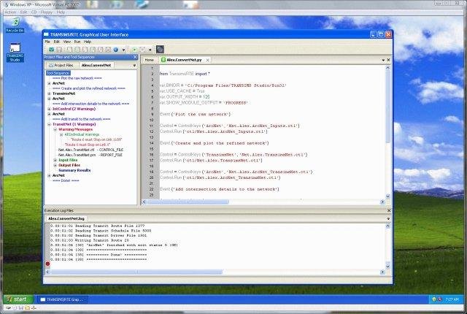Select the '==== Done! ====' tree row
This screenshot has width=467, height=314.
tap(66, 180)
